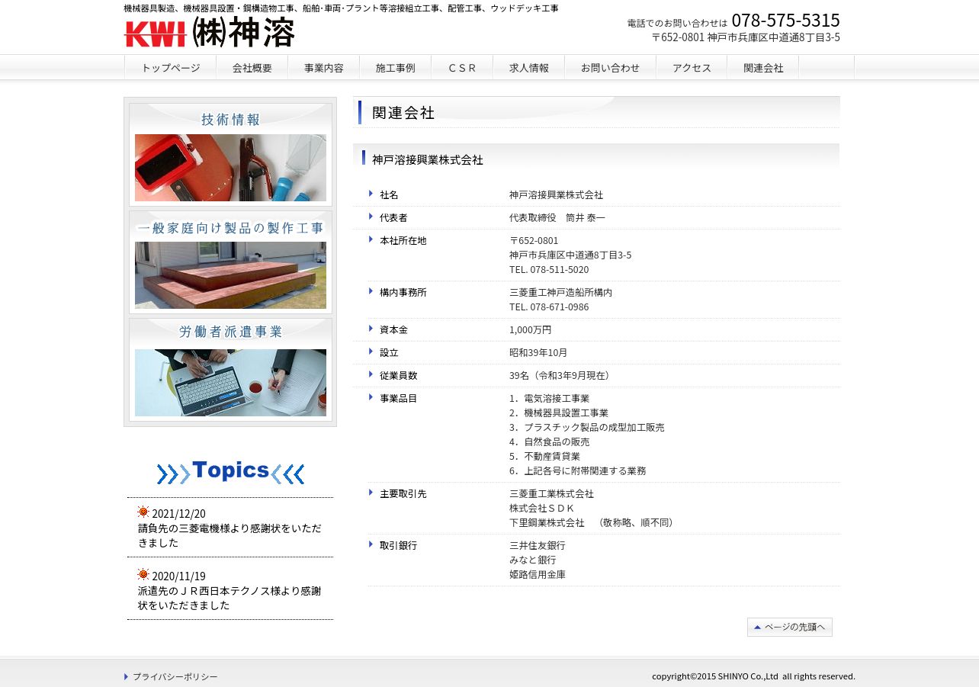Open the topic about 三菱電機様 感謝状
Screen dimensions: 979x687
(x=230, y=535)
